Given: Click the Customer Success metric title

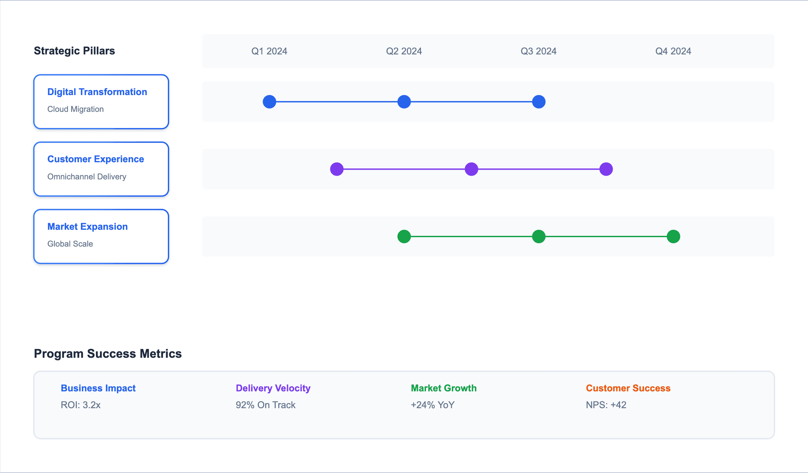Looking at the screenshot, I should [628, 388].
